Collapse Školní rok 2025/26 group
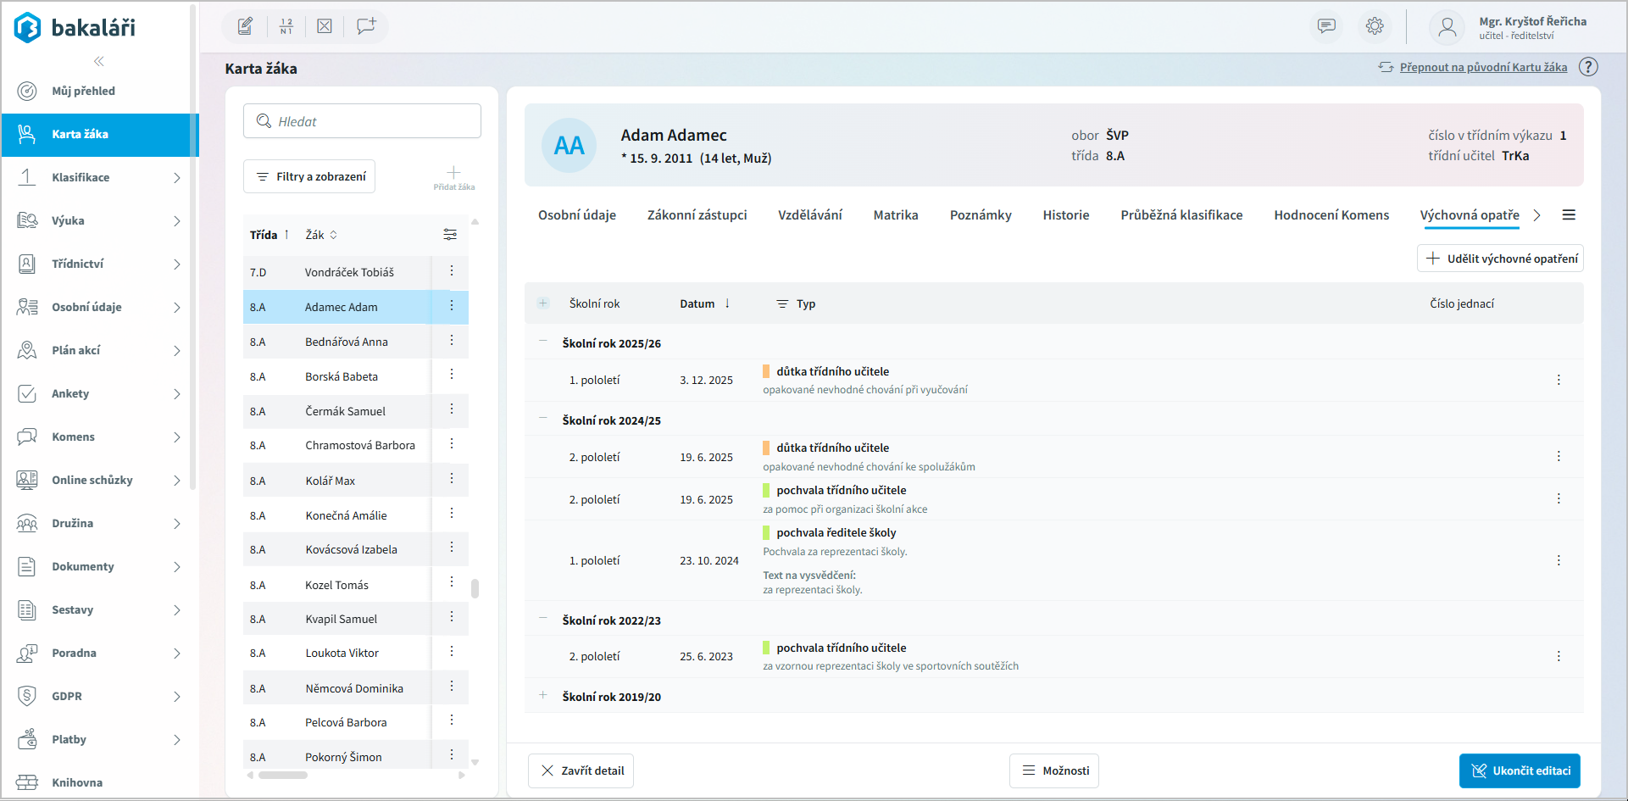The height and width of the screenshot is (801, 1628). click(543, 342)
